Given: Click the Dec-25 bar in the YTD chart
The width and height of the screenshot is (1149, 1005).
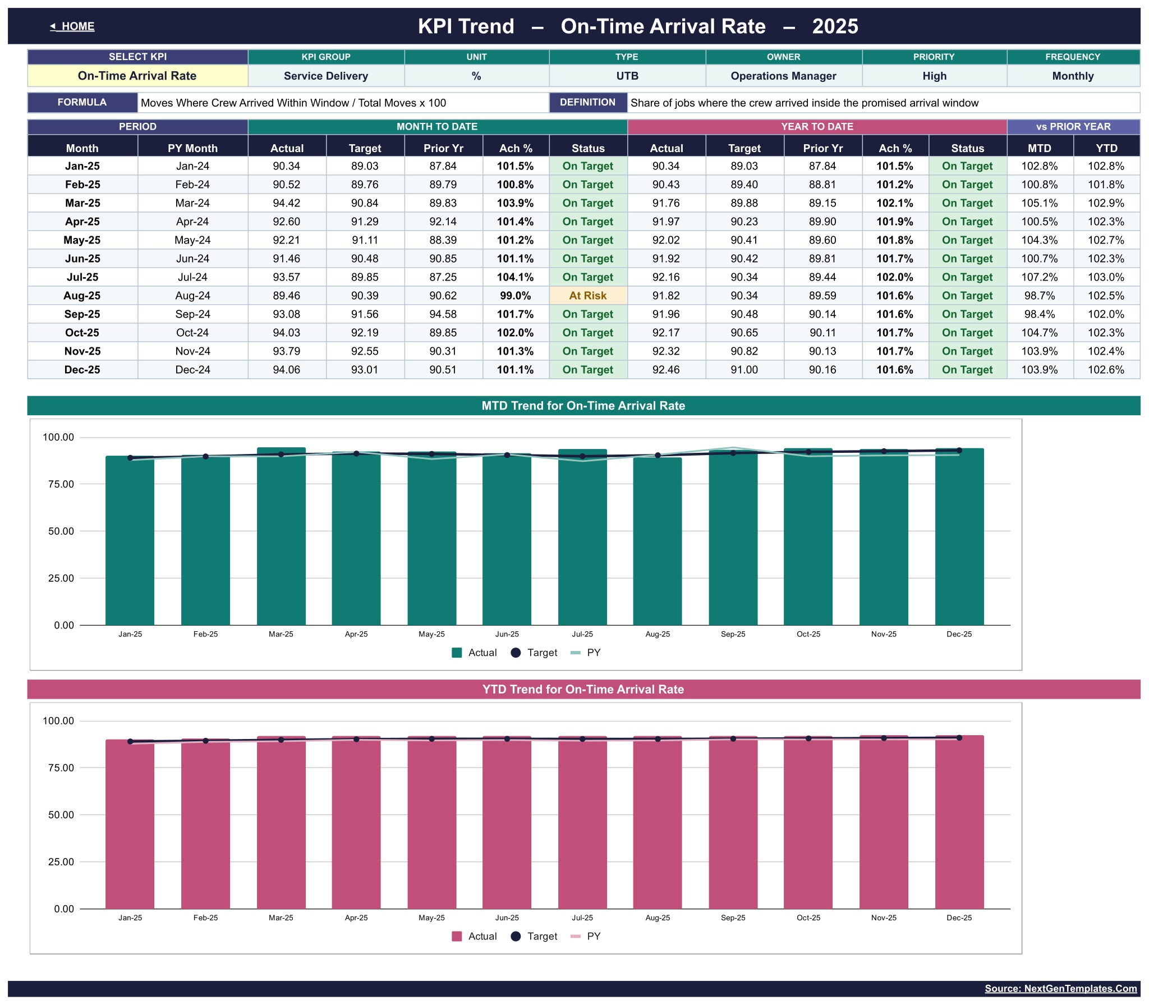Looking at the screenshot, I should click(959, 822).
